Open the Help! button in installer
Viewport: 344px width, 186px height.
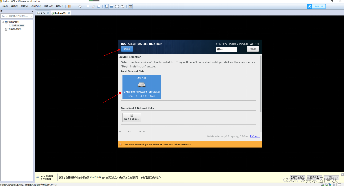pyautogui.click(x=252, y=49)
